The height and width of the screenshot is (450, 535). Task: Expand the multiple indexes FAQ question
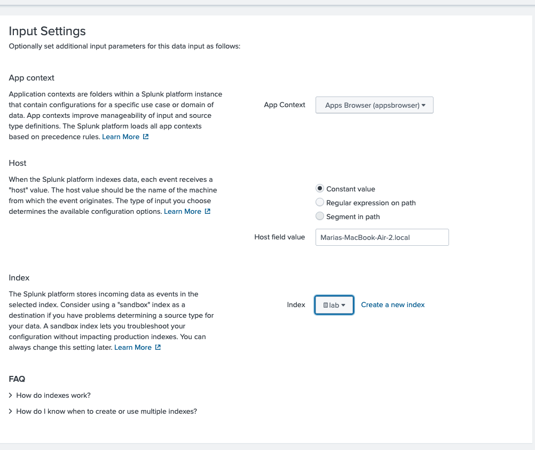107,412
